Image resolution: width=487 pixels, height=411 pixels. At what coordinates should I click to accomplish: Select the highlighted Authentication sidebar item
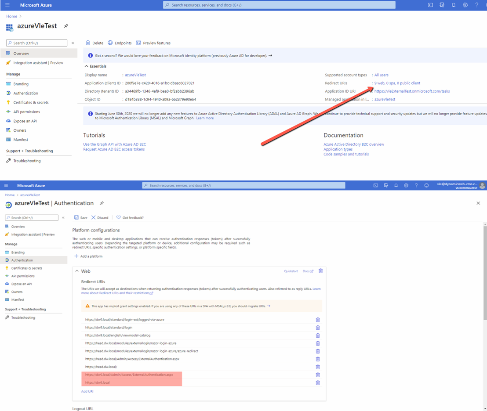coord(22,260)
